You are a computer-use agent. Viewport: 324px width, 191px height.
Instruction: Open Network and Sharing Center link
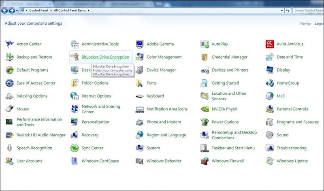[x=101, y=109]
